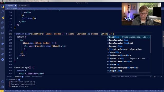Open the Run and Debug view
This screenshot has height=92, width=164.
tap(3, 22)
